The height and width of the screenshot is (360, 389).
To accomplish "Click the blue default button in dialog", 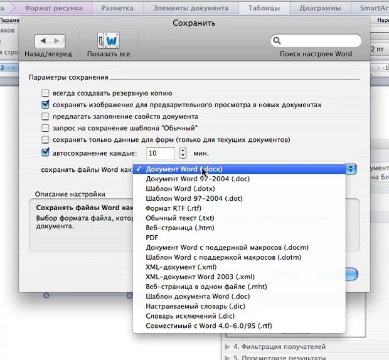I will (x=352, y=274).
